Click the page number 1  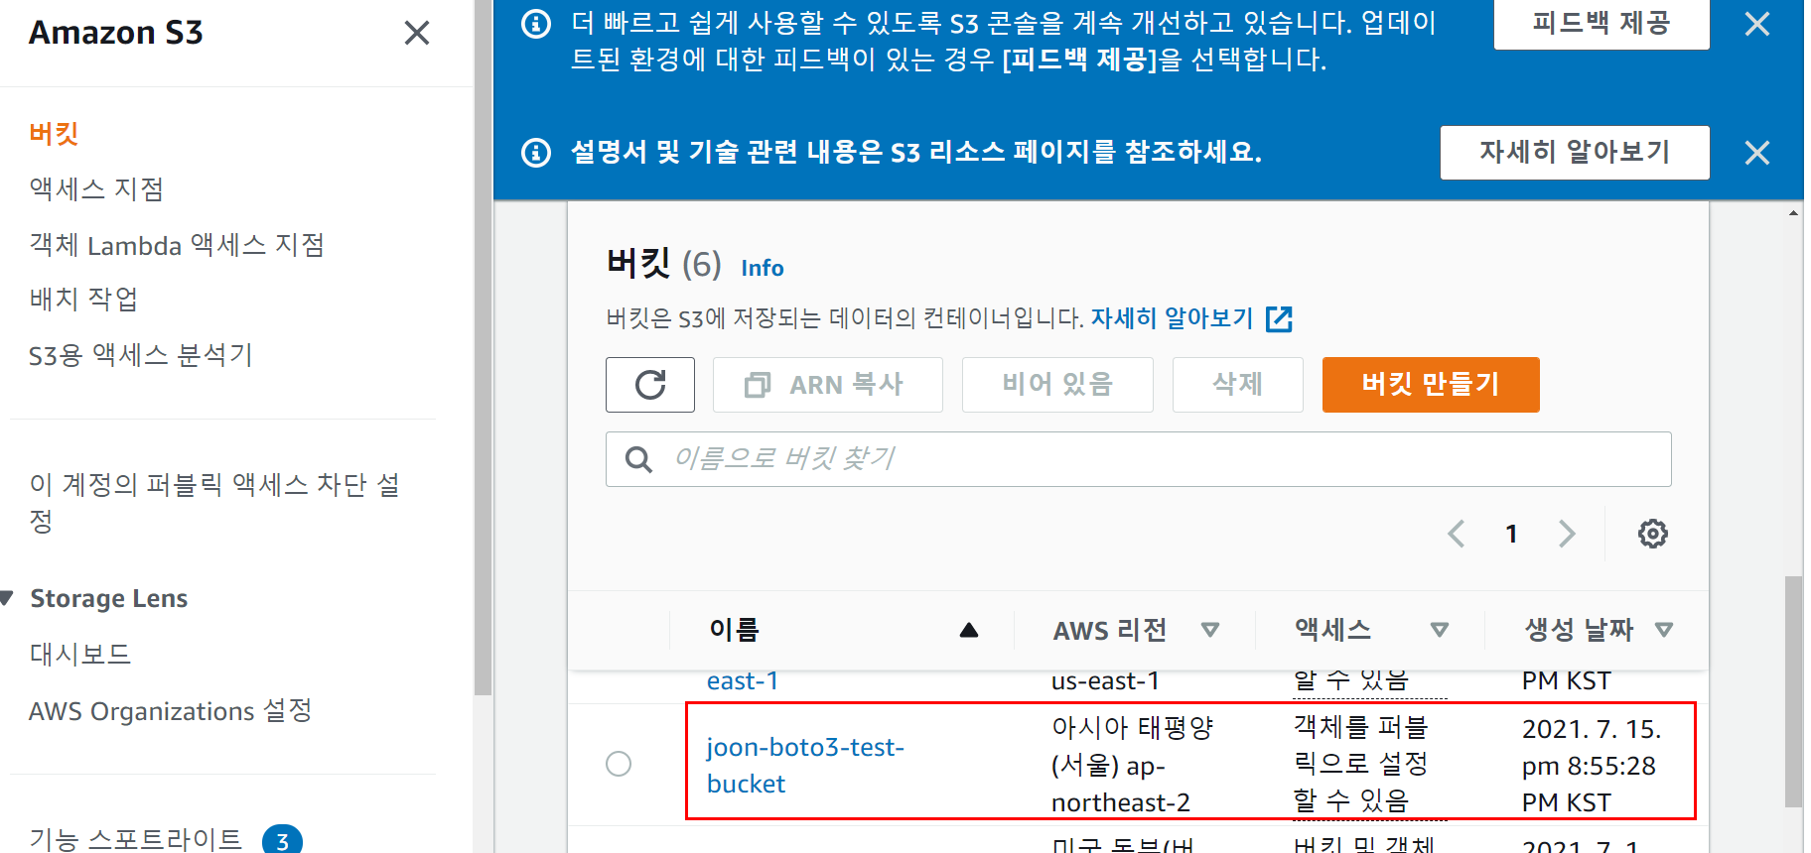coord(1511,534)
